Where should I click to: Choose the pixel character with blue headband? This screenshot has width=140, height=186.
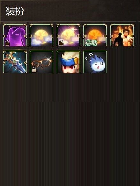pos(68,62)
